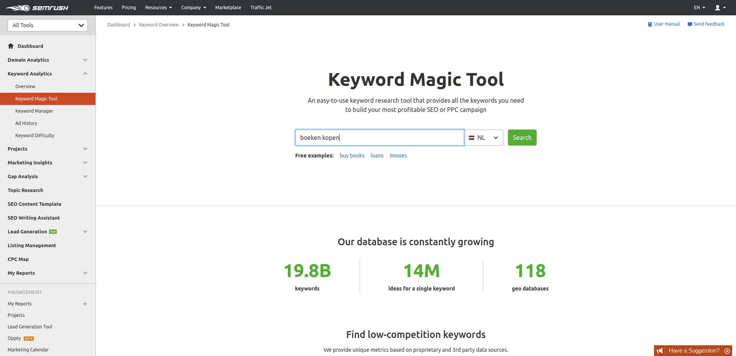Viewport: 736px width, 356px height.
Task: Close the Have a Suggestion widget
Action: point(727,351)
